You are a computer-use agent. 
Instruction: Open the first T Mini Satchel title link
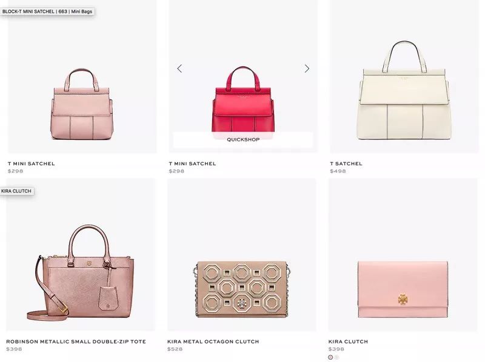click(32, 163)
